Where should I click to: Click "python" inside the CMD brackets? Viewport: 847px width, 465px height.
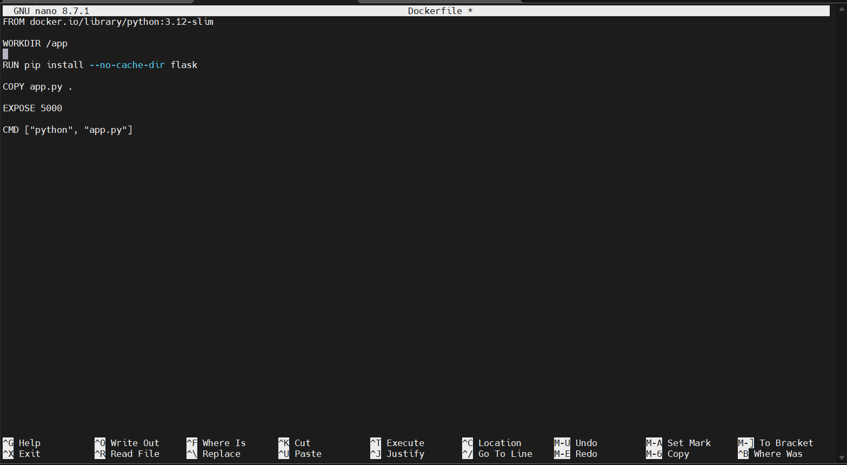point(51,130)
